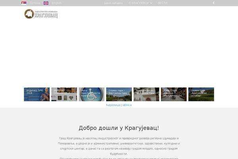Open the Јавне набавке menu item
This screenshot has width=238, height=159.
click(x=113, y=3)
